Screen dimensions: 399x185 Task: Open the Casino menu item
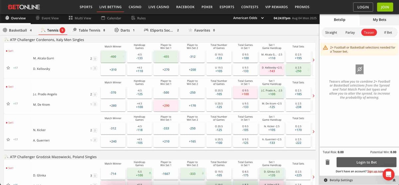pos(135,7)
